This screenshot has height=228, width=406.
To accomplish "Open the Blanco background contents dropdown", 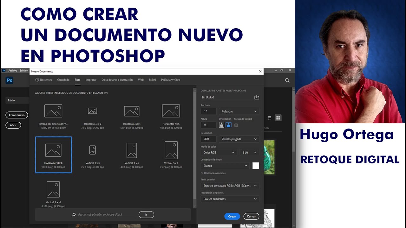I will coord(225,166).
